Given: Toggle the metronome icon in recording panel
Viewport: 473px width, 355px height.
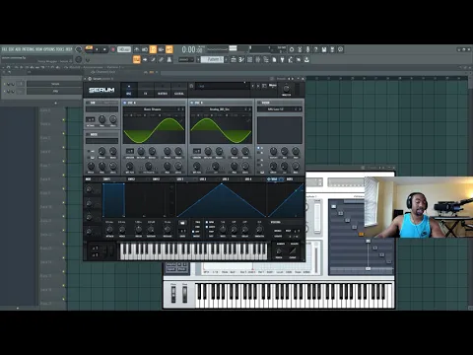Looking at the screenshot, I should [136, 49].
